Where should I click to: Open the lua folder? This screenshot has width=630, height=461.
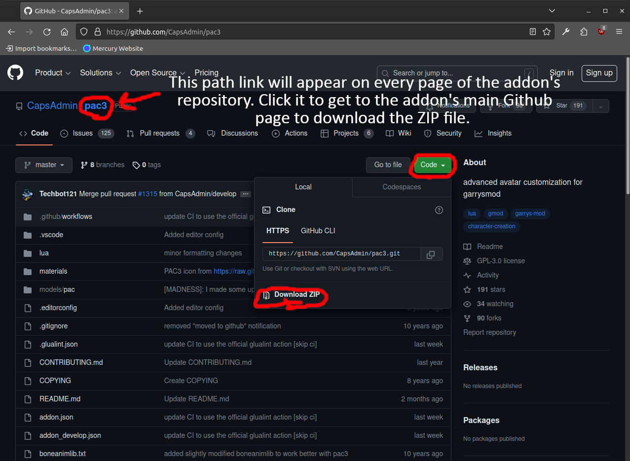(x=44, y=253)
